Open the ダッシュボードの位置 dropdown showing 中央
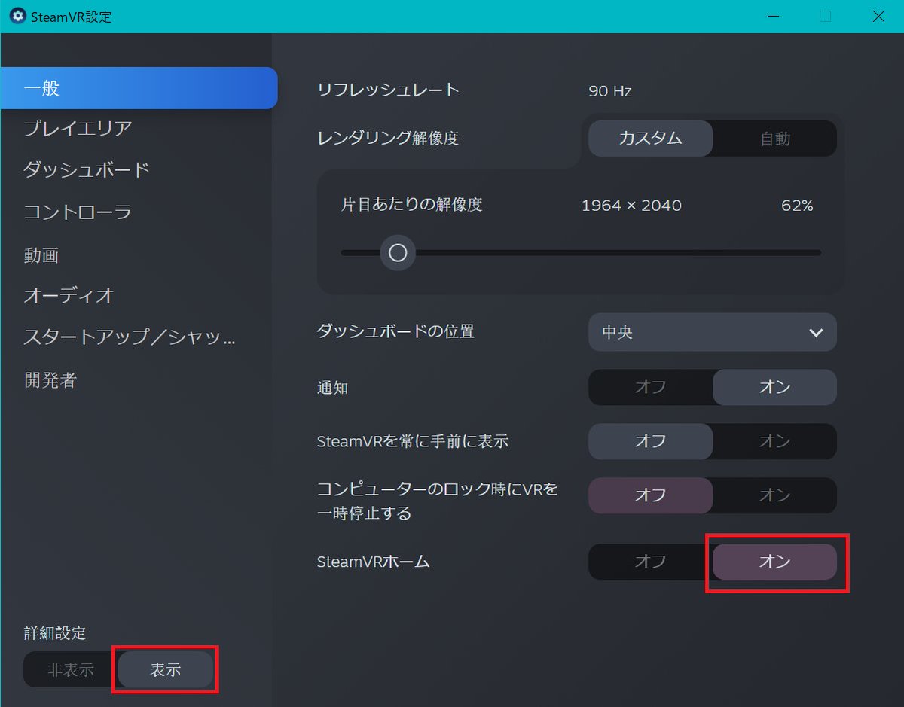This screenshot has width=904, height=707. coord(713,332)
